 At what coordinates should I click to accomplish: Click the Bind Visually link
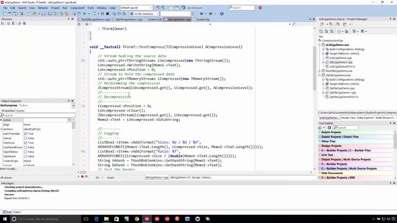tap(8, 169)
